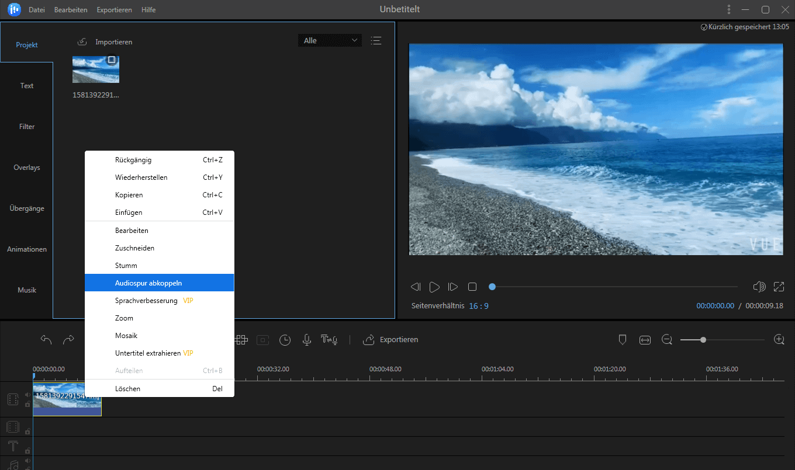Click the zoom-to-fit timeline icon
The height and width of the screenshot is (470, 795).
[x=645, y=339]
